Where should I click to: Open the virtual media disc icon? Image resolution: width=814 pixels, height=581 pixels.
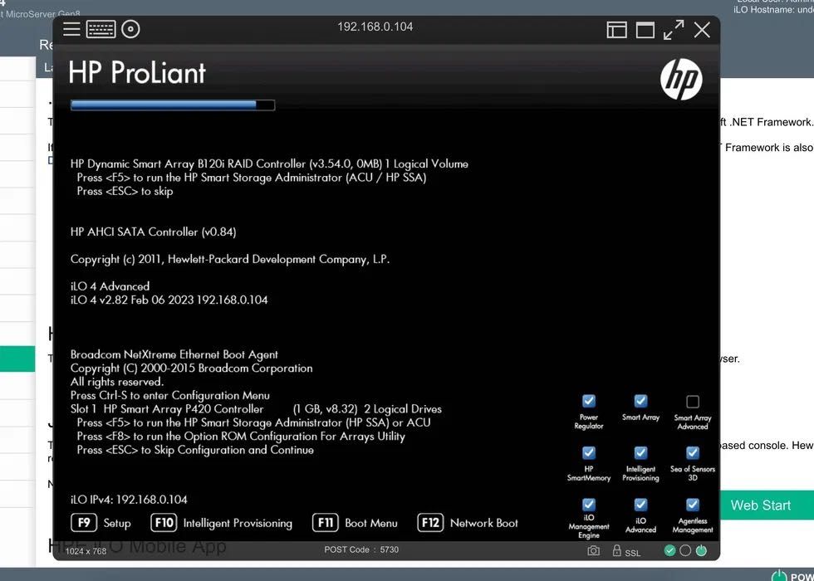coord(130,29)
